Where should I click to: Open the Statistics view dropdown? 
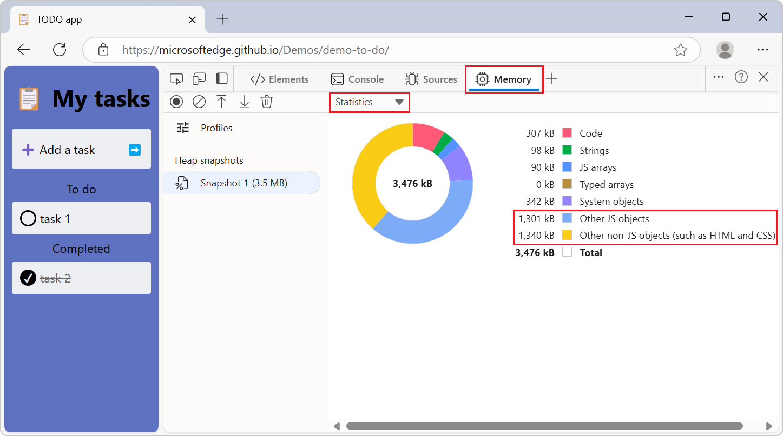pos(370,102)
